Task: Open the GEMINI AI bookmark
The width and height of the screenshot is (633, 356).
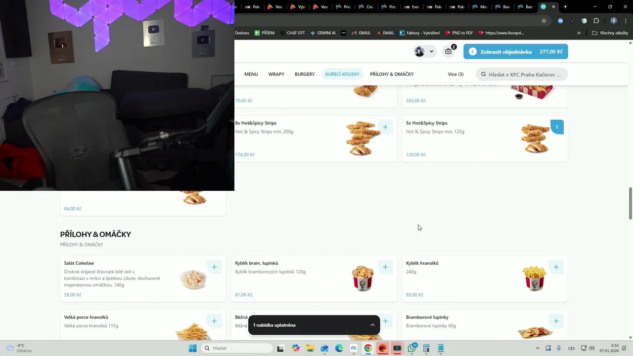Action: 322,33
